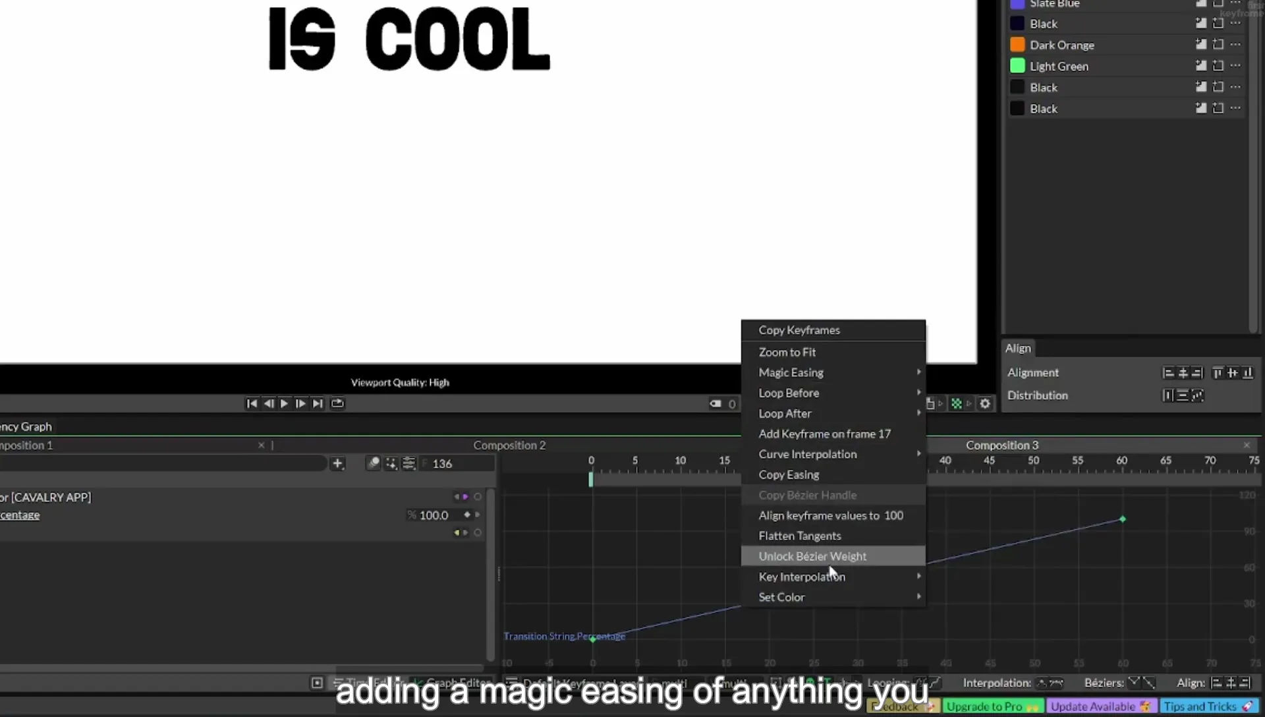
Task: Expand the Key Interpolation submenu
Action: coord(833,577)
